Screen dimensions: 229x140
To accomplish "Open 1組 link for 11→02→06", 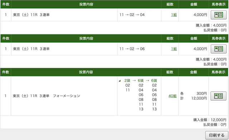I will [x=174, y=49].
